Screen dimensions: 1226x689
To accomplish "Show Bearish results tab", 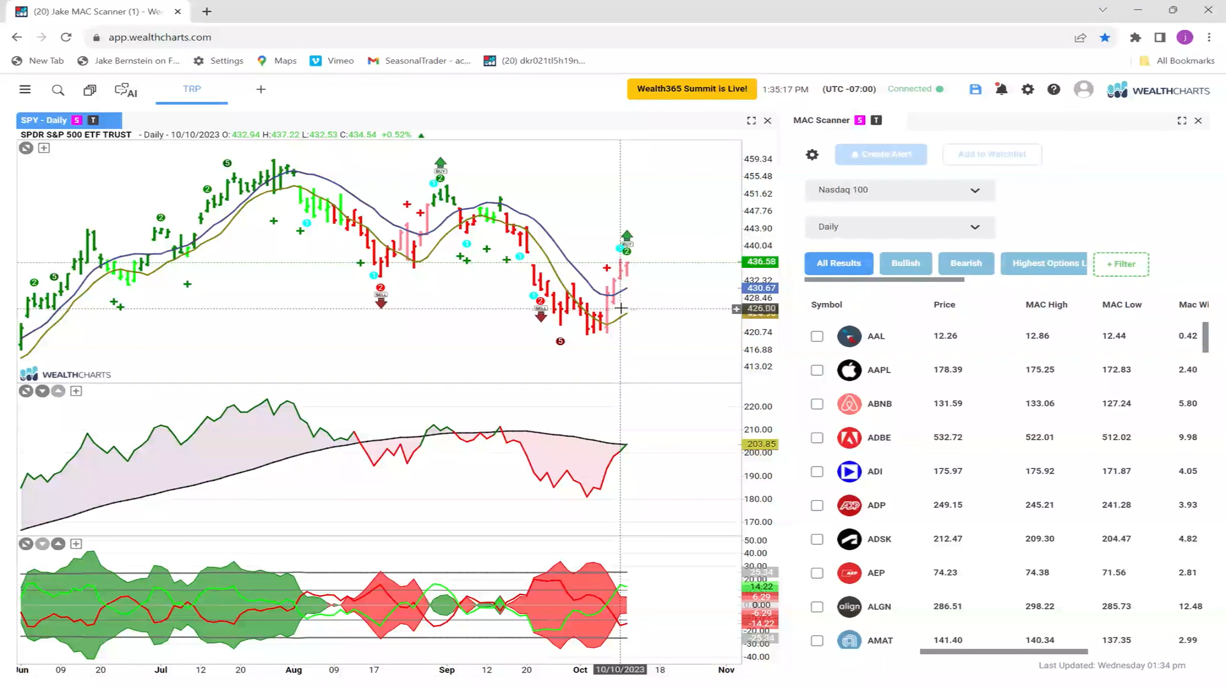I will 966,263.
